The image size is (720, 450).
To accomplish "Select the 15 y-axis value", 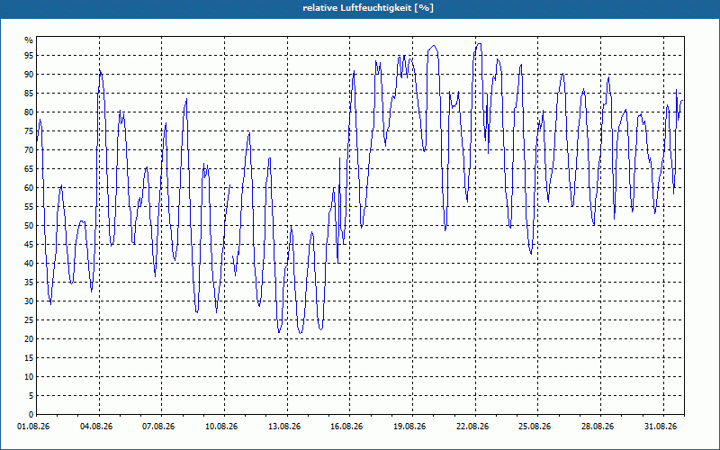I will 29,357.
